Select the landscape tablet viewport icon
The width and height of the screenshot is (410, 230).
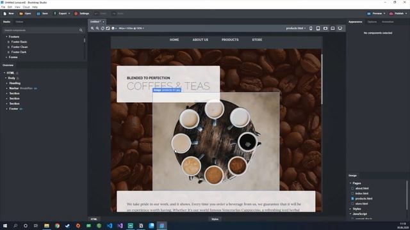(x=325, y=28)
